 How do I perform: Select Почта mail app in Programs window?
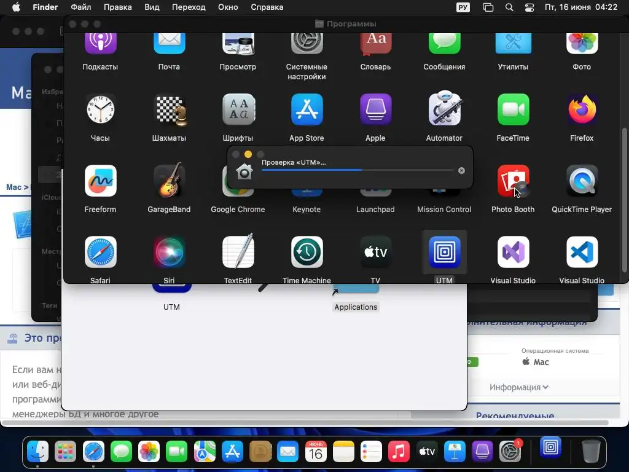(170, 42)
